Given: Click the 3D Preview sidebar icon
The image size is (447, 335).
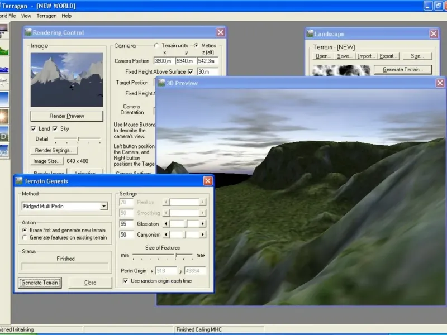Looking at the screenshot, I should coord(3,135).
